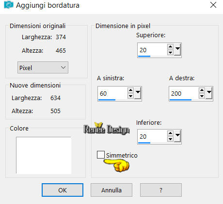This screenshot has width=223, height=204.
Task: Click the down arrow for Superiore value
Action: pyautogui.click(x=170, y=53)
